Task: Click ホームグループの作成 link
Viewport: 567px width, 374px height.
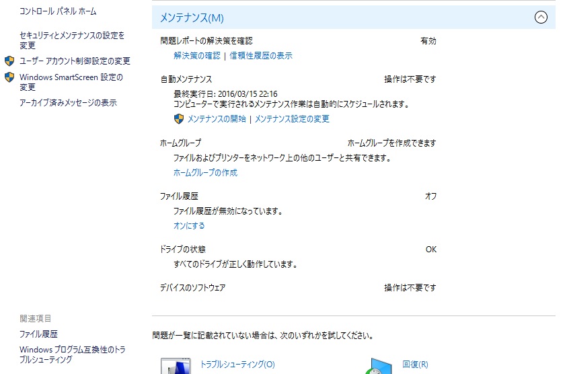Action: click(205, 173)
